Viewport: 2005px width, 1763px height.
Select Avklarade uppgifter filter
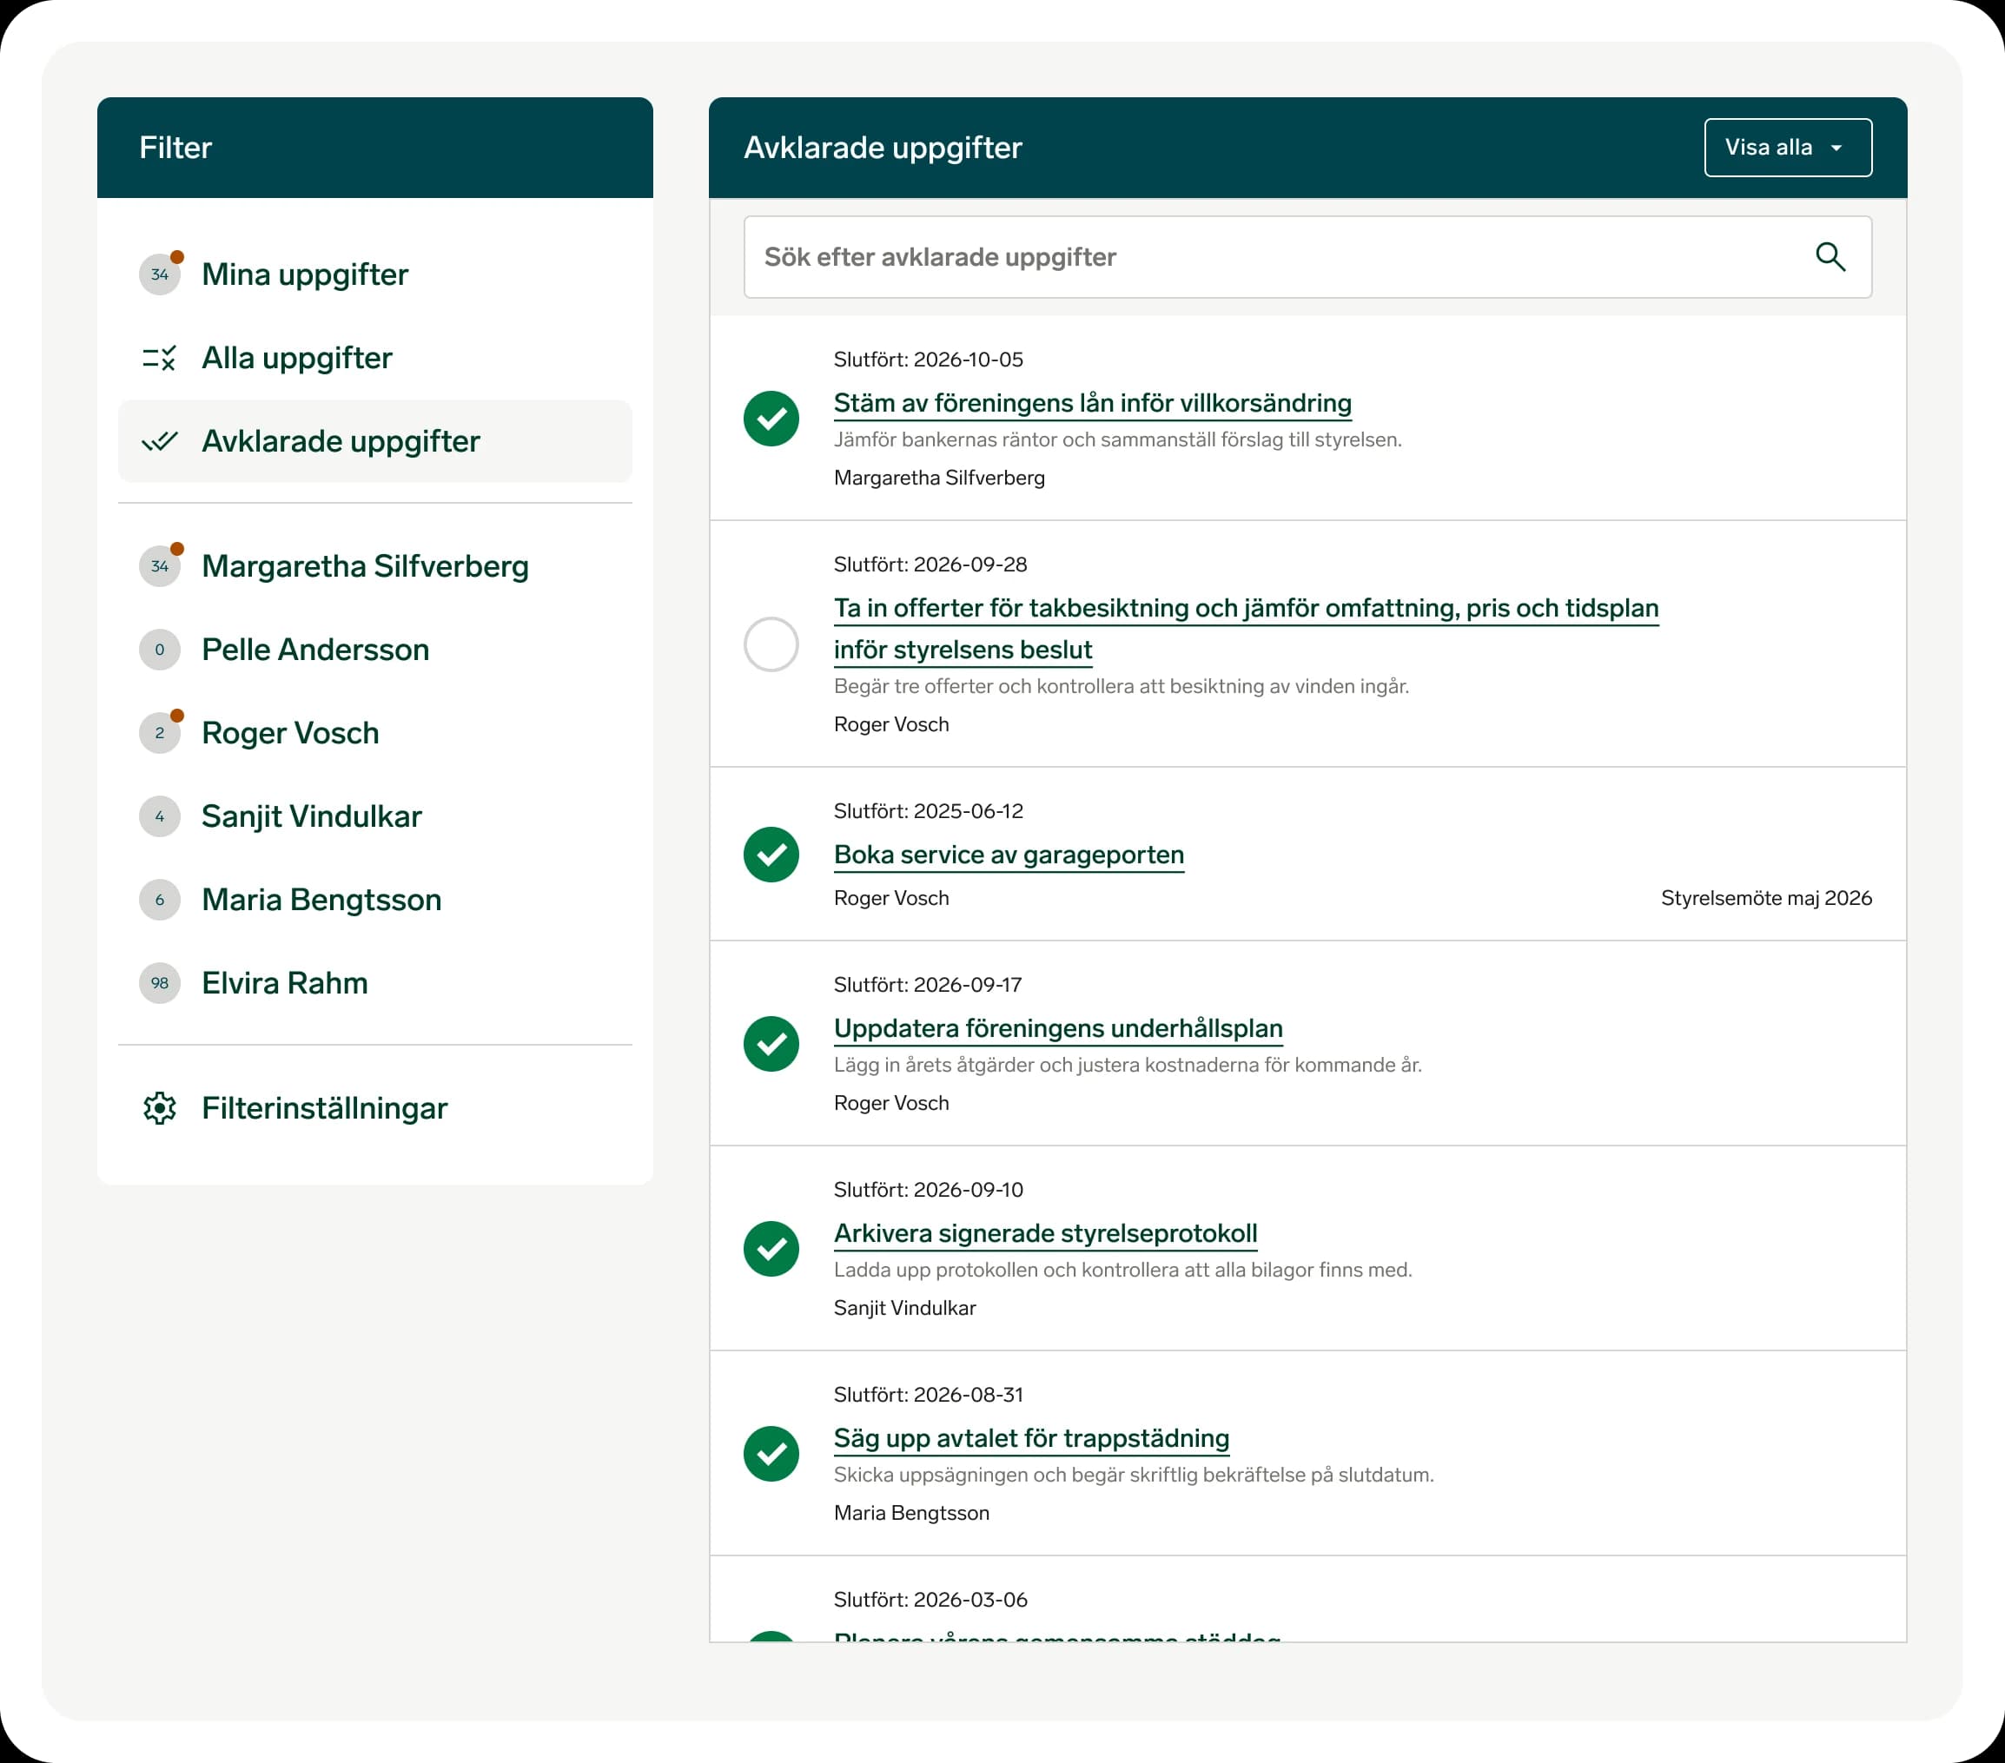pyautogui.click(x=374, y=441)
